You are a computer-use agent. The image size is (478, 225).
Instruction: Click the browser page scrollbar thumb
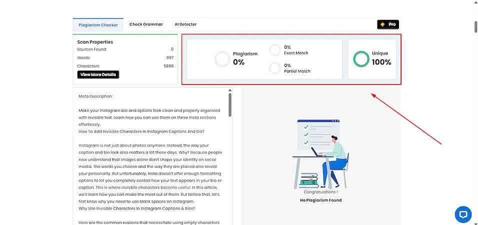pos(475,26)
